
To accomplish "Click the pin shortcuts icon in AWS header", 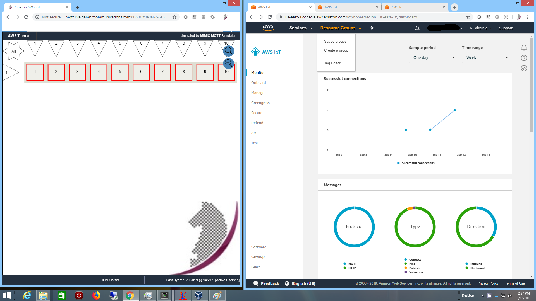I will tap(372, 28).
